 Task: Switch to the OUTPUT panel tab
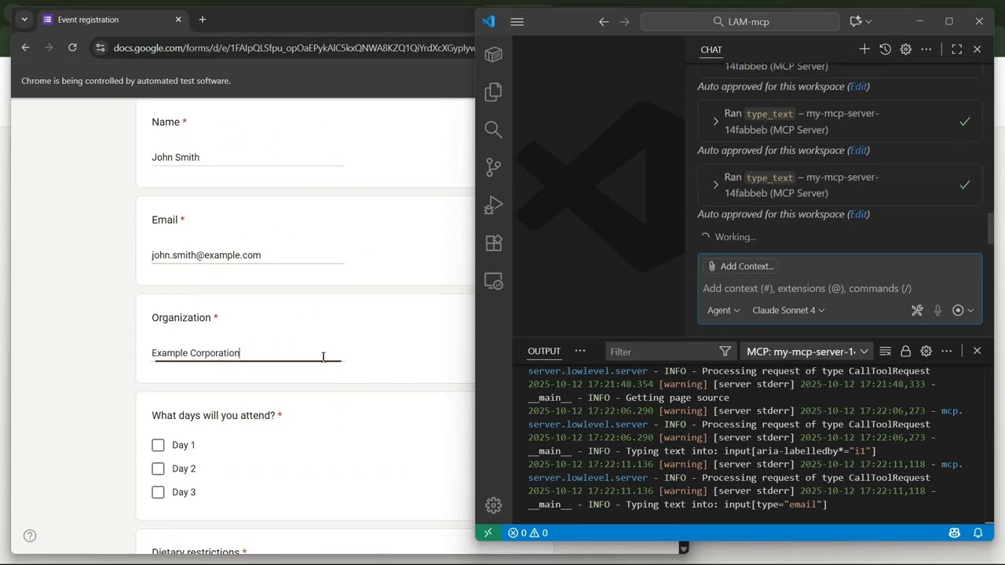tap(544, 352)
